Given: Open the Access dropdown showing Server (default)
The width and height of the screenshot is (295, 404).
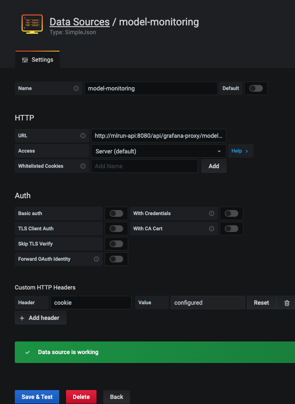Looking at the screenshot, I should [x=159, y=151].
